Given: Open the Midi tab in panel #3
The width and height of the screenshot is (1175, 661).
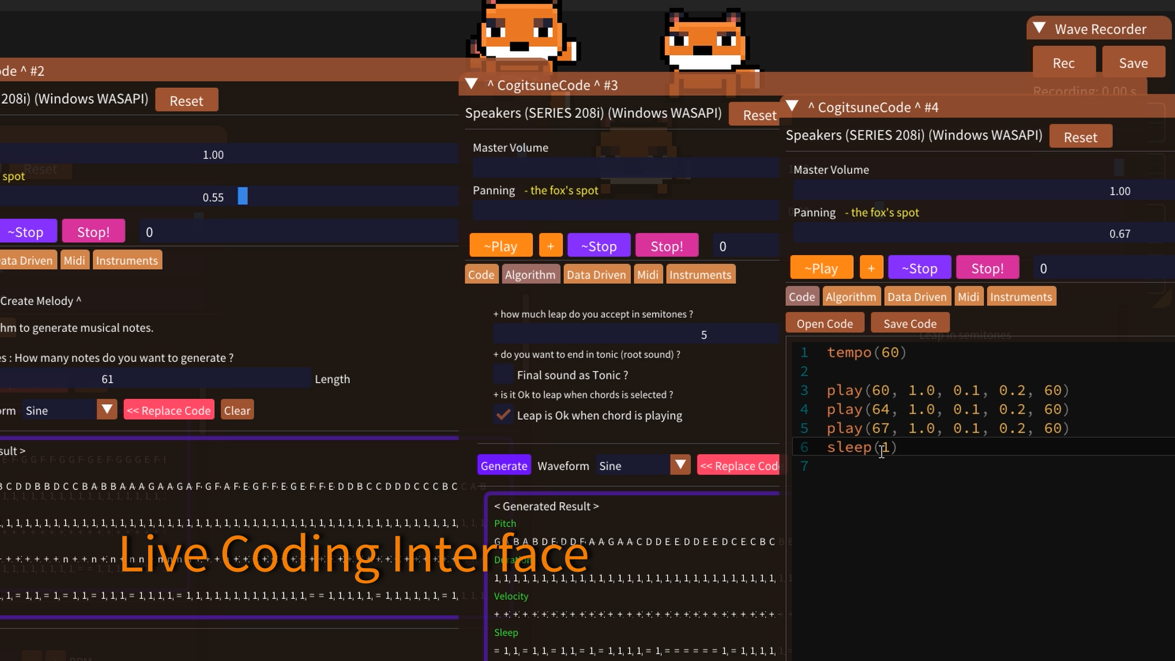Looking at the screenshot, I should [x=648, y=274].
